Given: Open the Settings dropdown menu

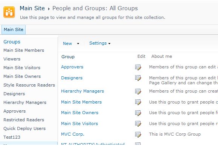Looking at the screenshot, I should tap(100, 43).
